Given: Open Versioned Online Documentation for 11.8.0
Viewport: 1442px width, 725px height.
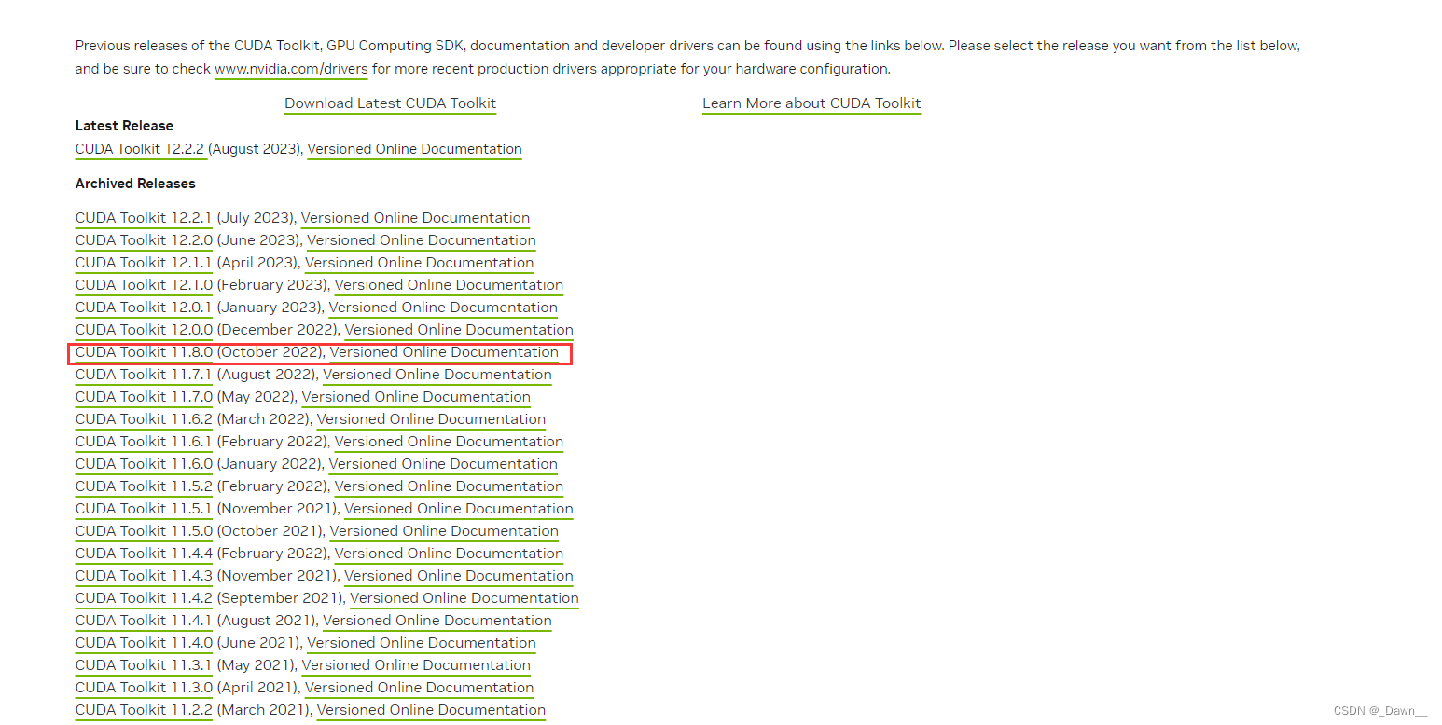Looking at the screenshot, I should pos(444,352).
